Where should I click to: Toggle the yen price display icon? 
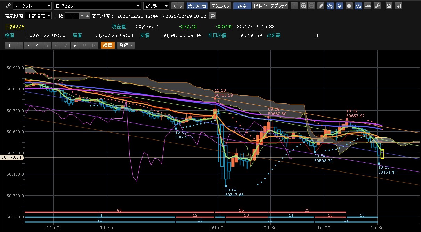point(339,6)
